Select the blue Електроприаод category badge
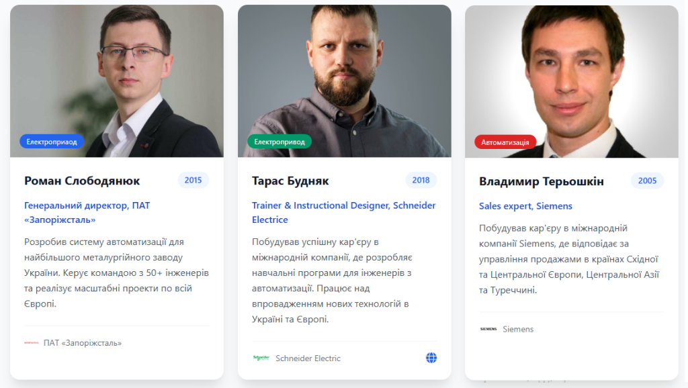Image resolution: width=688 pixels, height=388 pixels. click(x=52, y=142)
